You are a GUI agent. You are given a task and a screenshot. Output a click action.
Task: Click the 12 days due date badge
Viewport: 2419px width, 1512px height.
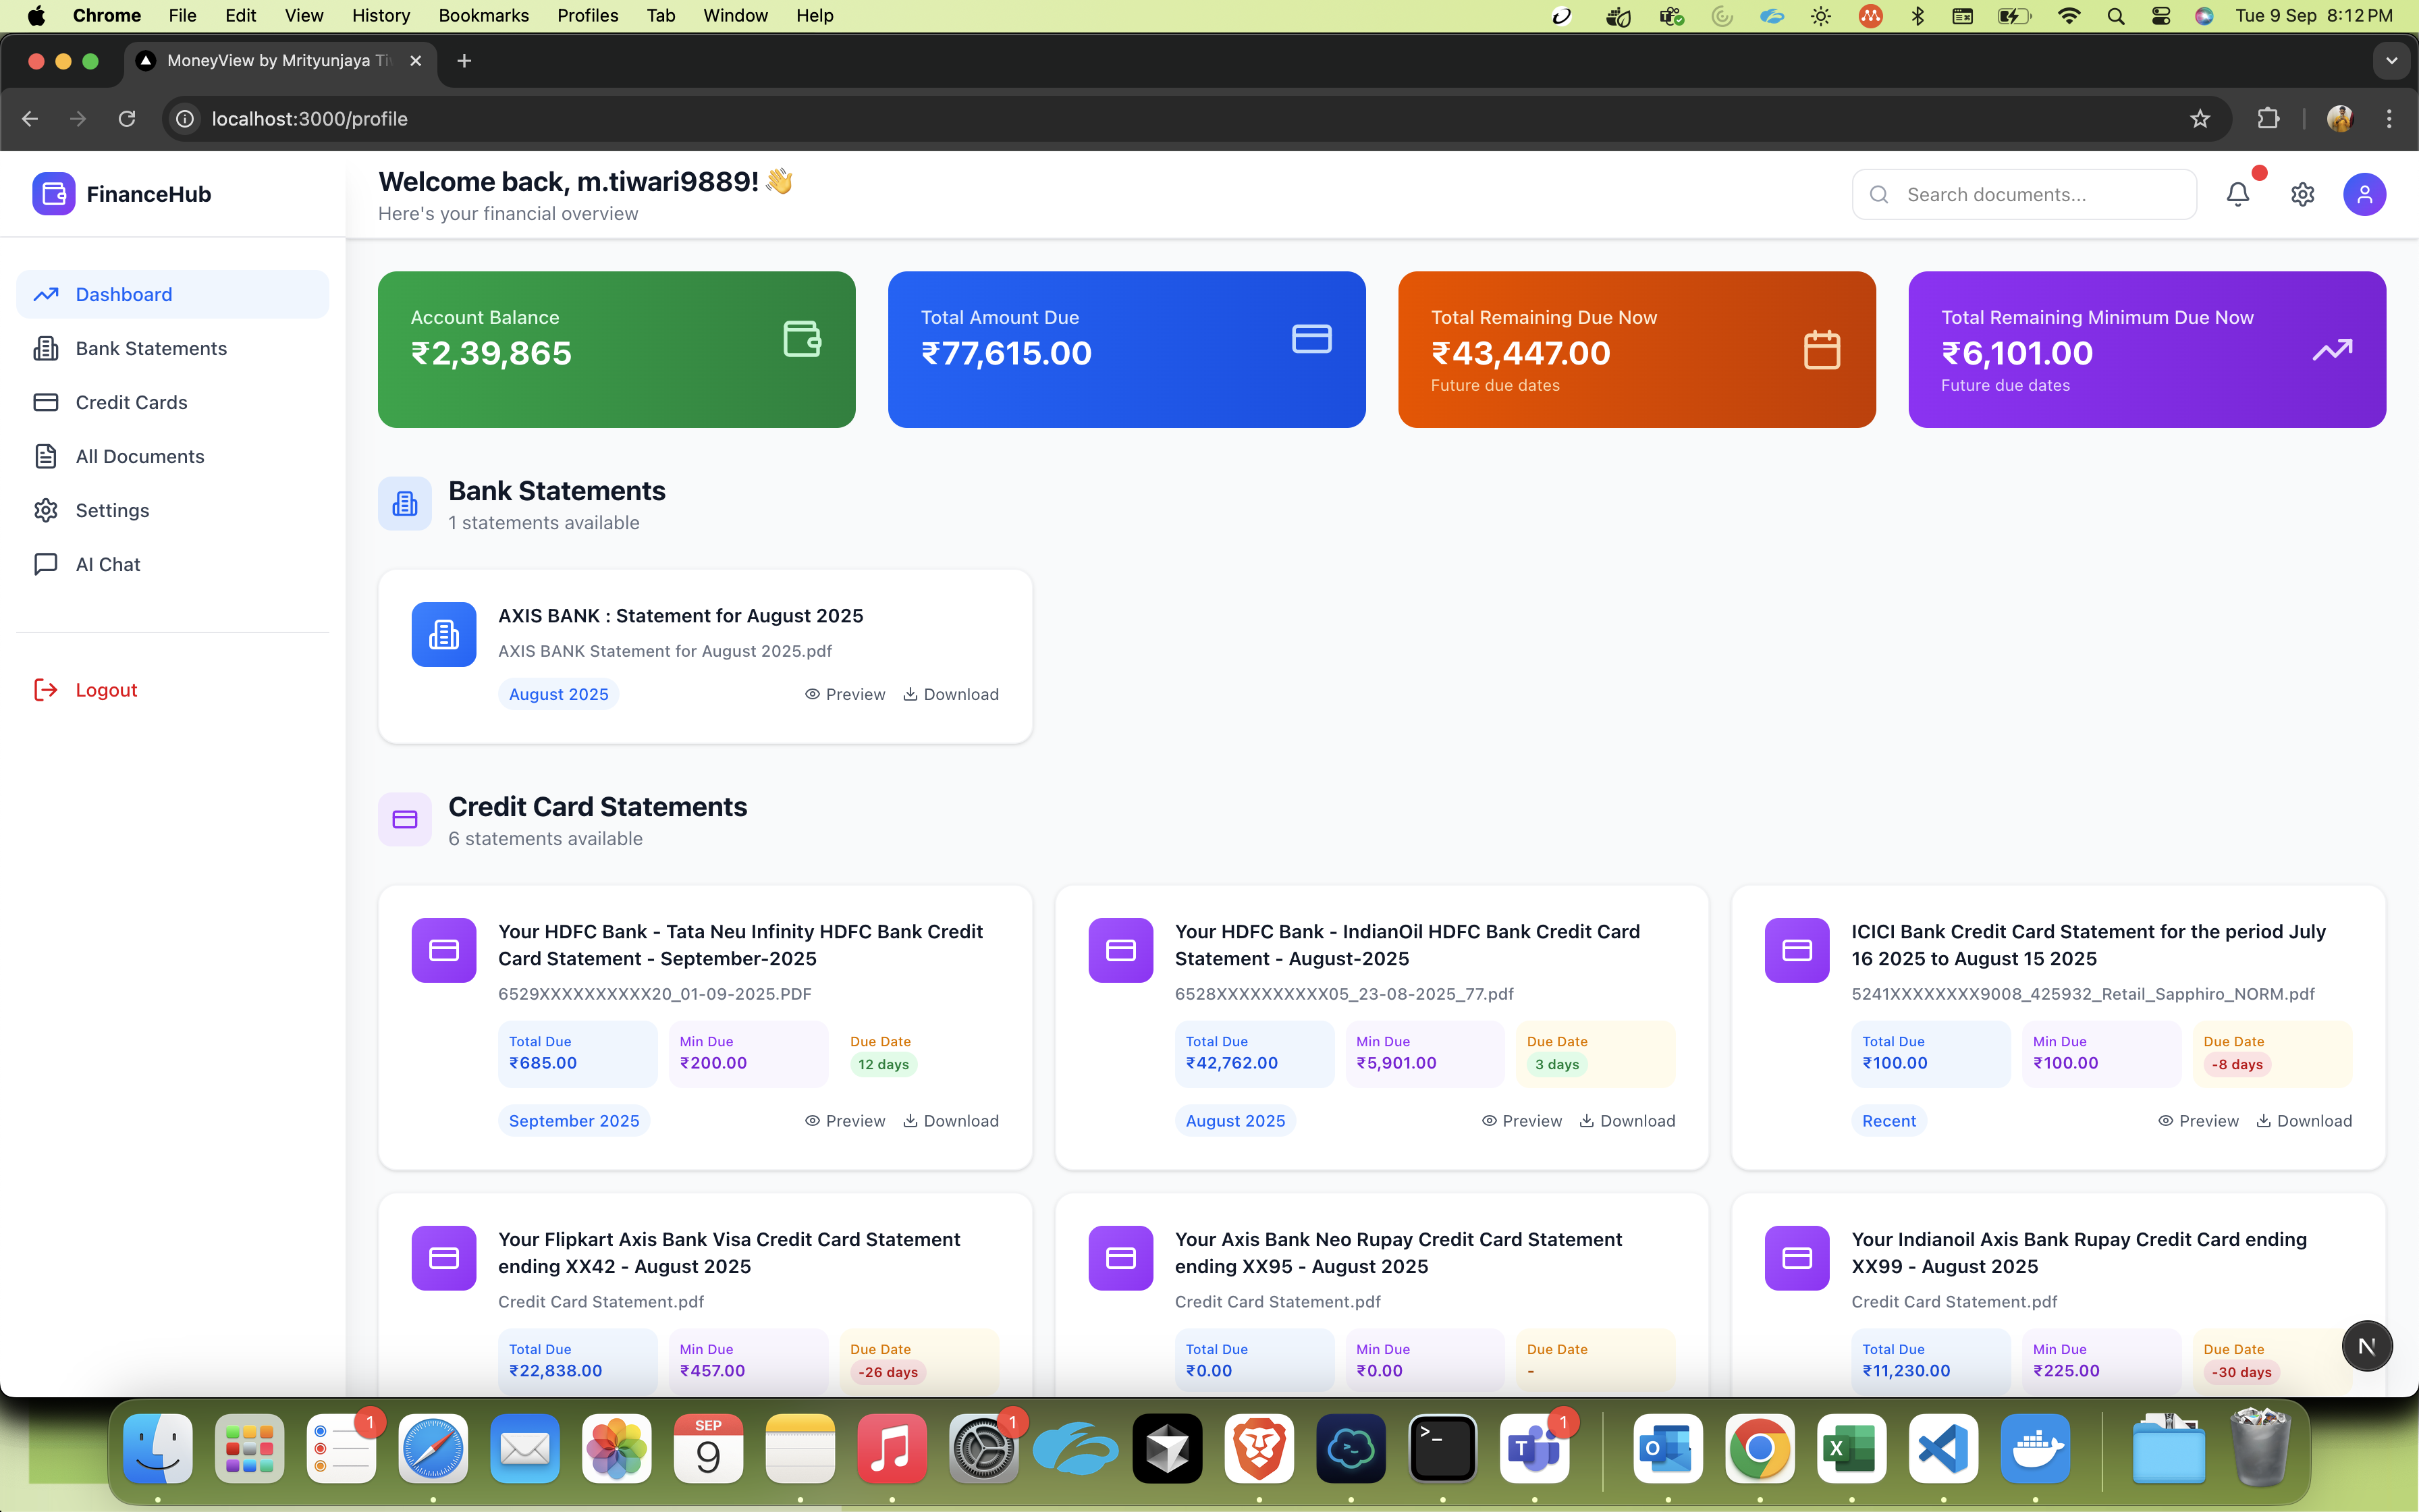point(884,1064)
